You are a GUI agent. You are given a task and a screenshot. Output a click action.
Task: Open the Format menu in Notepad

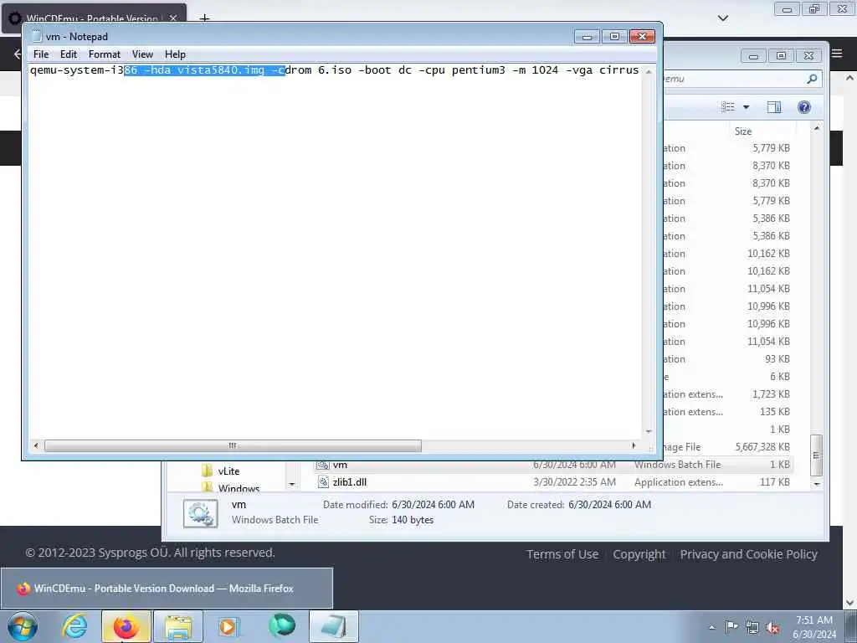[105, 54]
